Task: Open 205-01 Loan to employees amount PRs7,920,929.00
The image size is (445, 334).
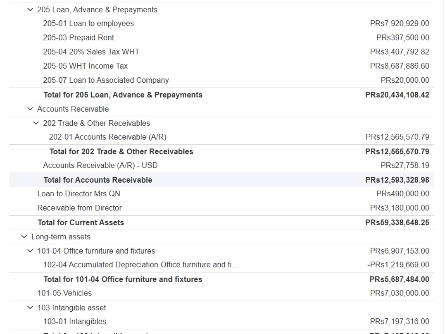Action: click(399, 23)
